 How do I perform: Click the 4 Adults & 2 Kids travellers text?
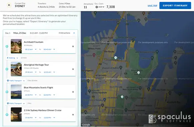(x=46, y=7)
